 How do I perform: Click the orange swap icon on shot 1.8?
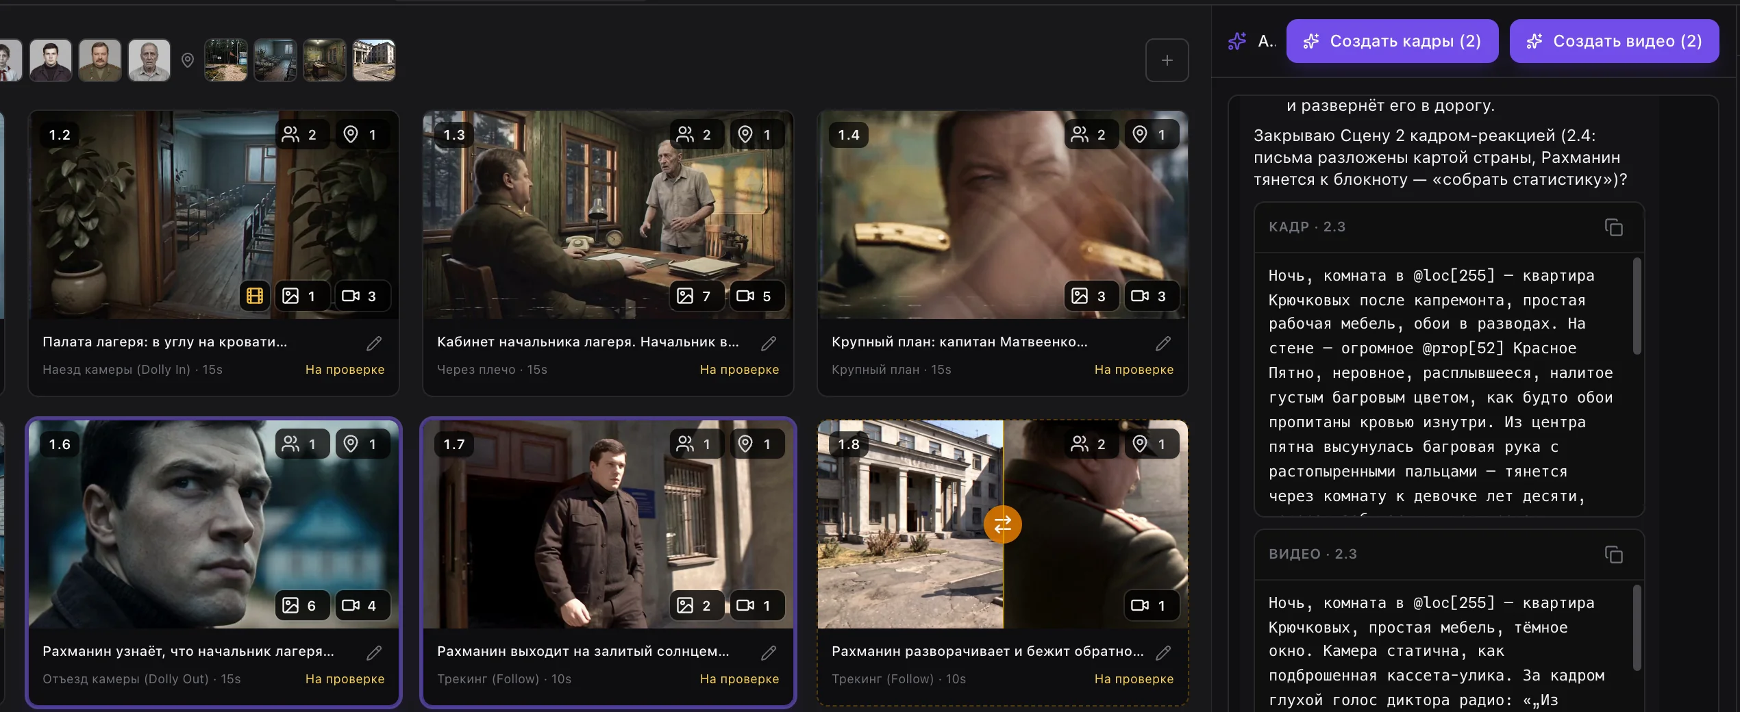coord(1002,524)
